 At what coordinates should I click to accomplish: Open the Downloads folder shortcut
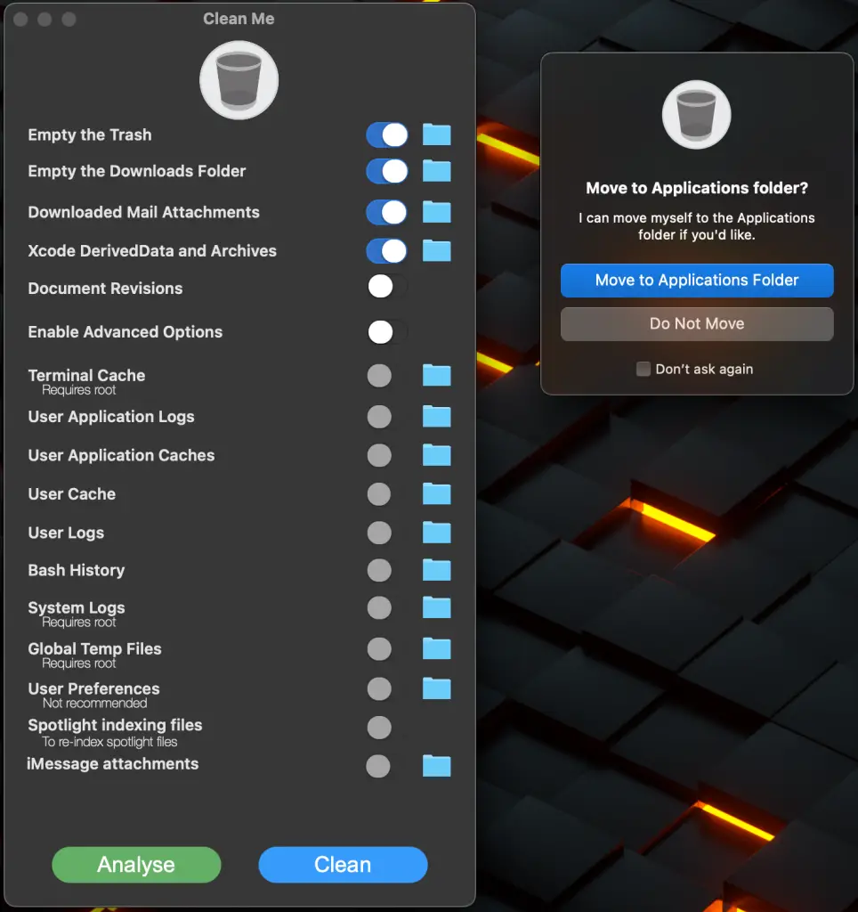pyautogui.click(x=436, y=171)
